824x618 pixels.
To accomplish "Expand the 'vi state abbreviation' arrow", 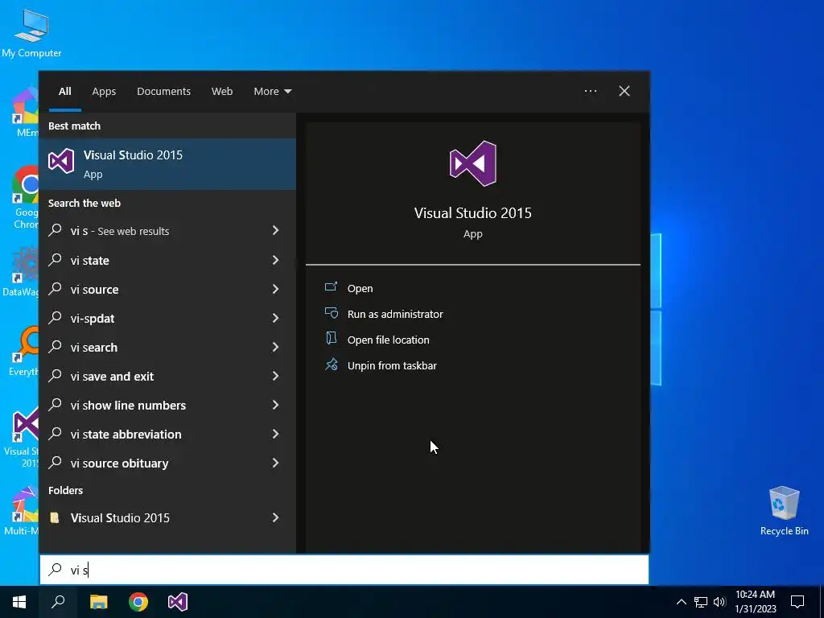I will (275, 434).
